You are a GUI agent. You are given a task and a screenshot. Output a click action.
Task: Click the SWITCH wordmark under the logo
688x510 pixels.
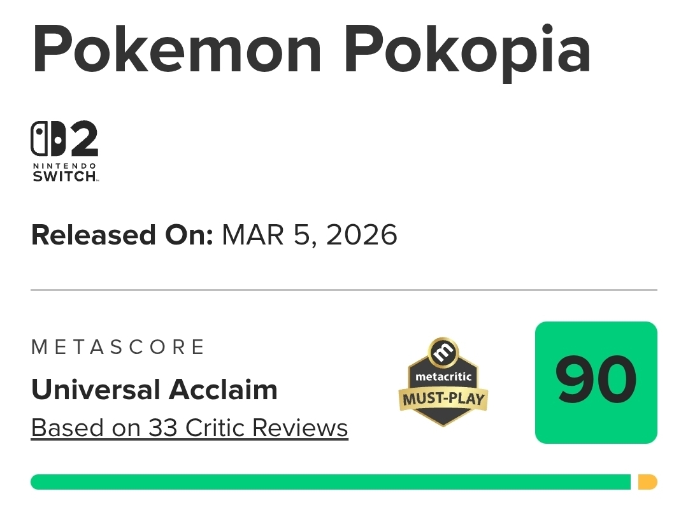[x=64, y=176]
